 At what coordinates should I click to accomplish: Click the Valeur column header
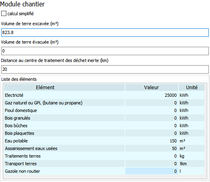pos(152,87)
